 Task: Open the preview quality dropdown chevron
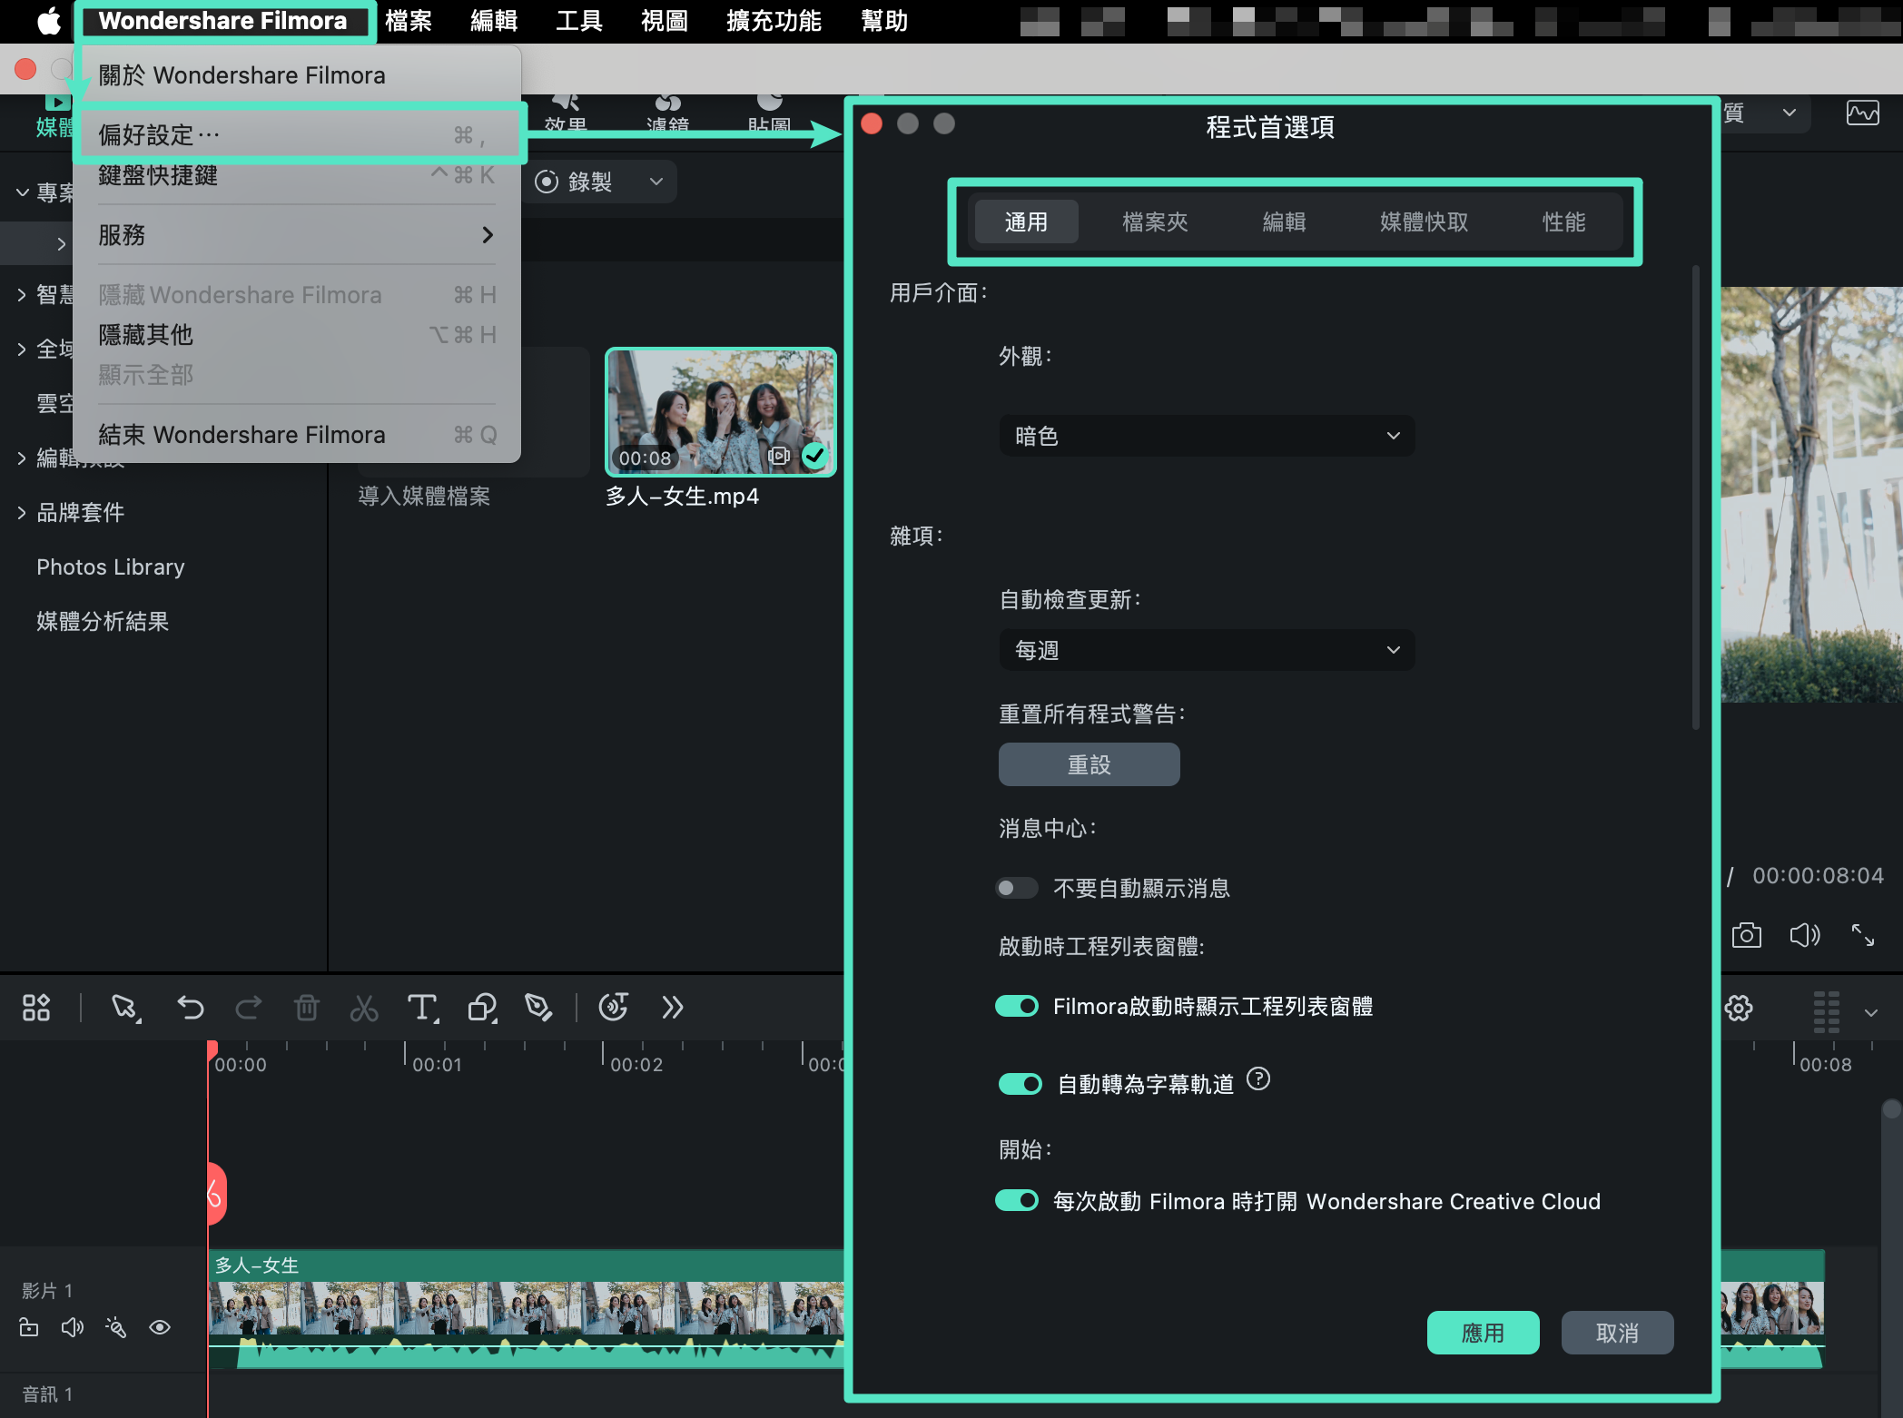[x=1790, y=113]
